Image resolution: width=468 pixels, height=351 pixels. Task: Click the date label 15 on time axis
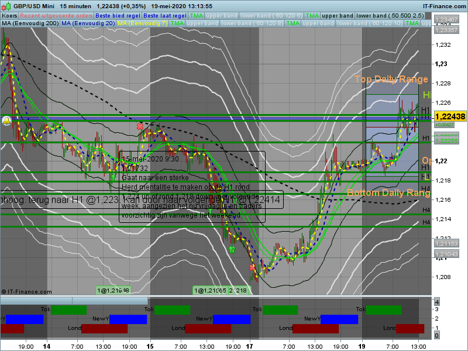click(150, 346)
